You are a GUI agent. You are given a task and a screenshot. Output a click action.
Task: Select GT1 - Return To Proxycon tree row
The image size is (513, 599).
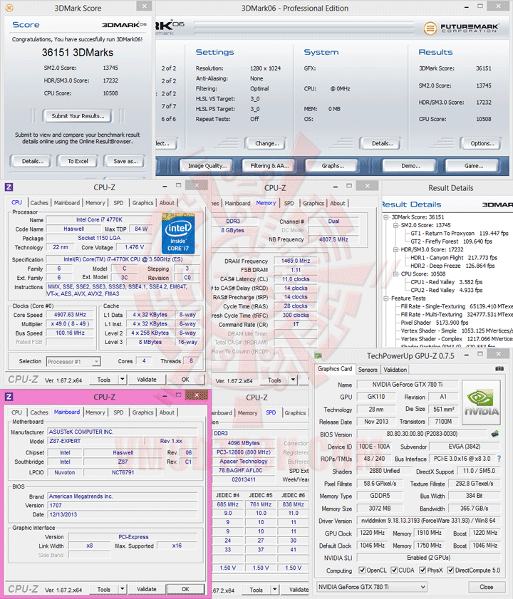click(459, 233)
